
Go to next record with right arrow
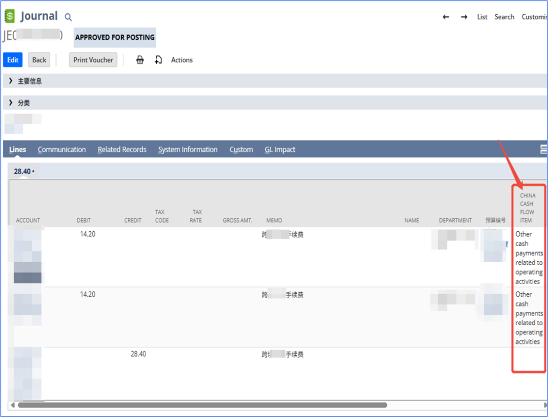(464, 17)
